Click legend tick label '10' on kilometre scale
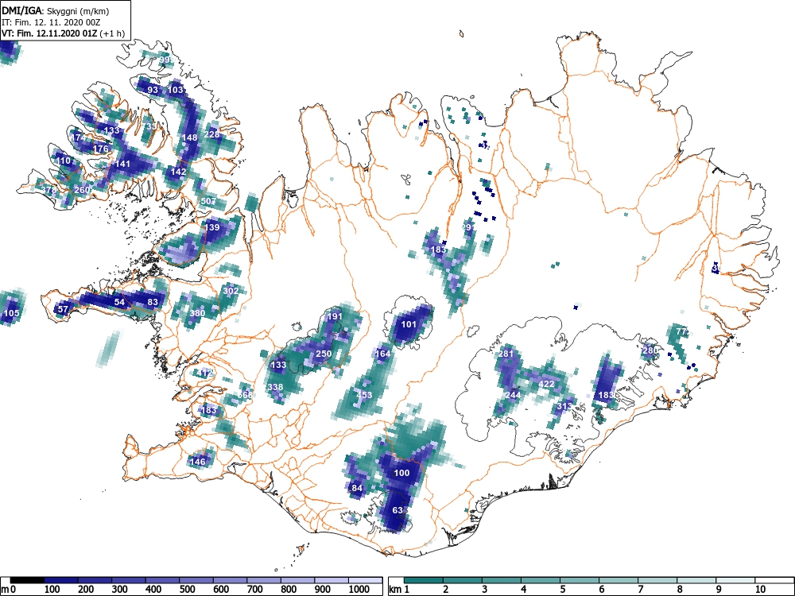795x596 pixels. click(x=759, y=590)
